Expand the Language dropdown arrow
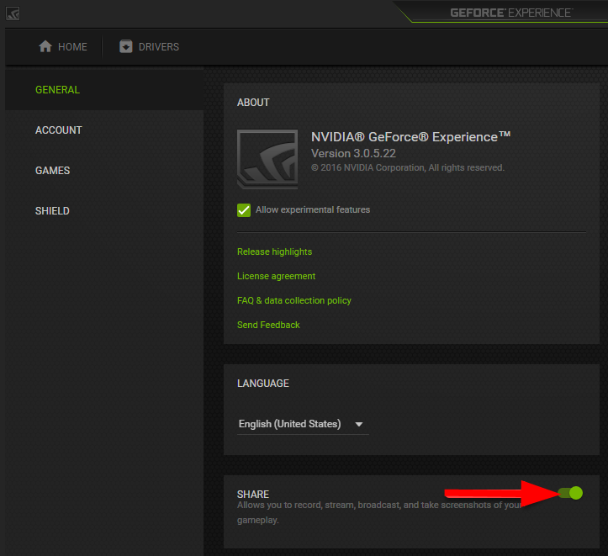The height and width of the screenshot is (556, 608). pyautogui.click(x=359, y=425)
